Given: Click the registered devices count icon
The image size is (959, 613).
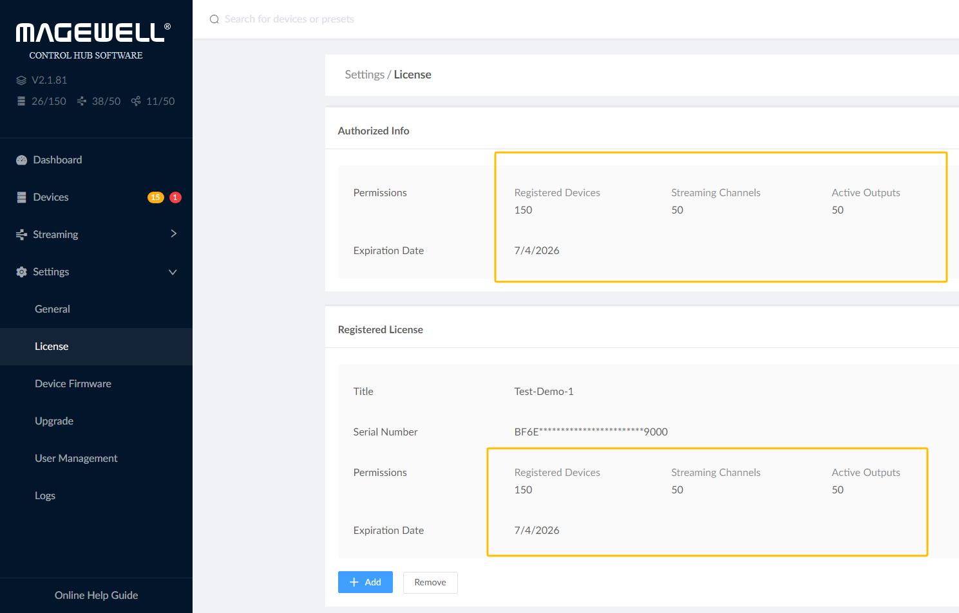Looking at the screenshot, I should tap(21, 102).
